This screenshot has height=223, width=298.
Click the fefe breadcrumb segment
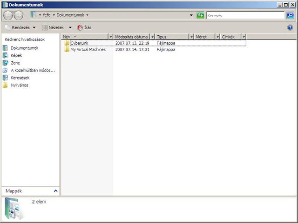pos(47,15)
